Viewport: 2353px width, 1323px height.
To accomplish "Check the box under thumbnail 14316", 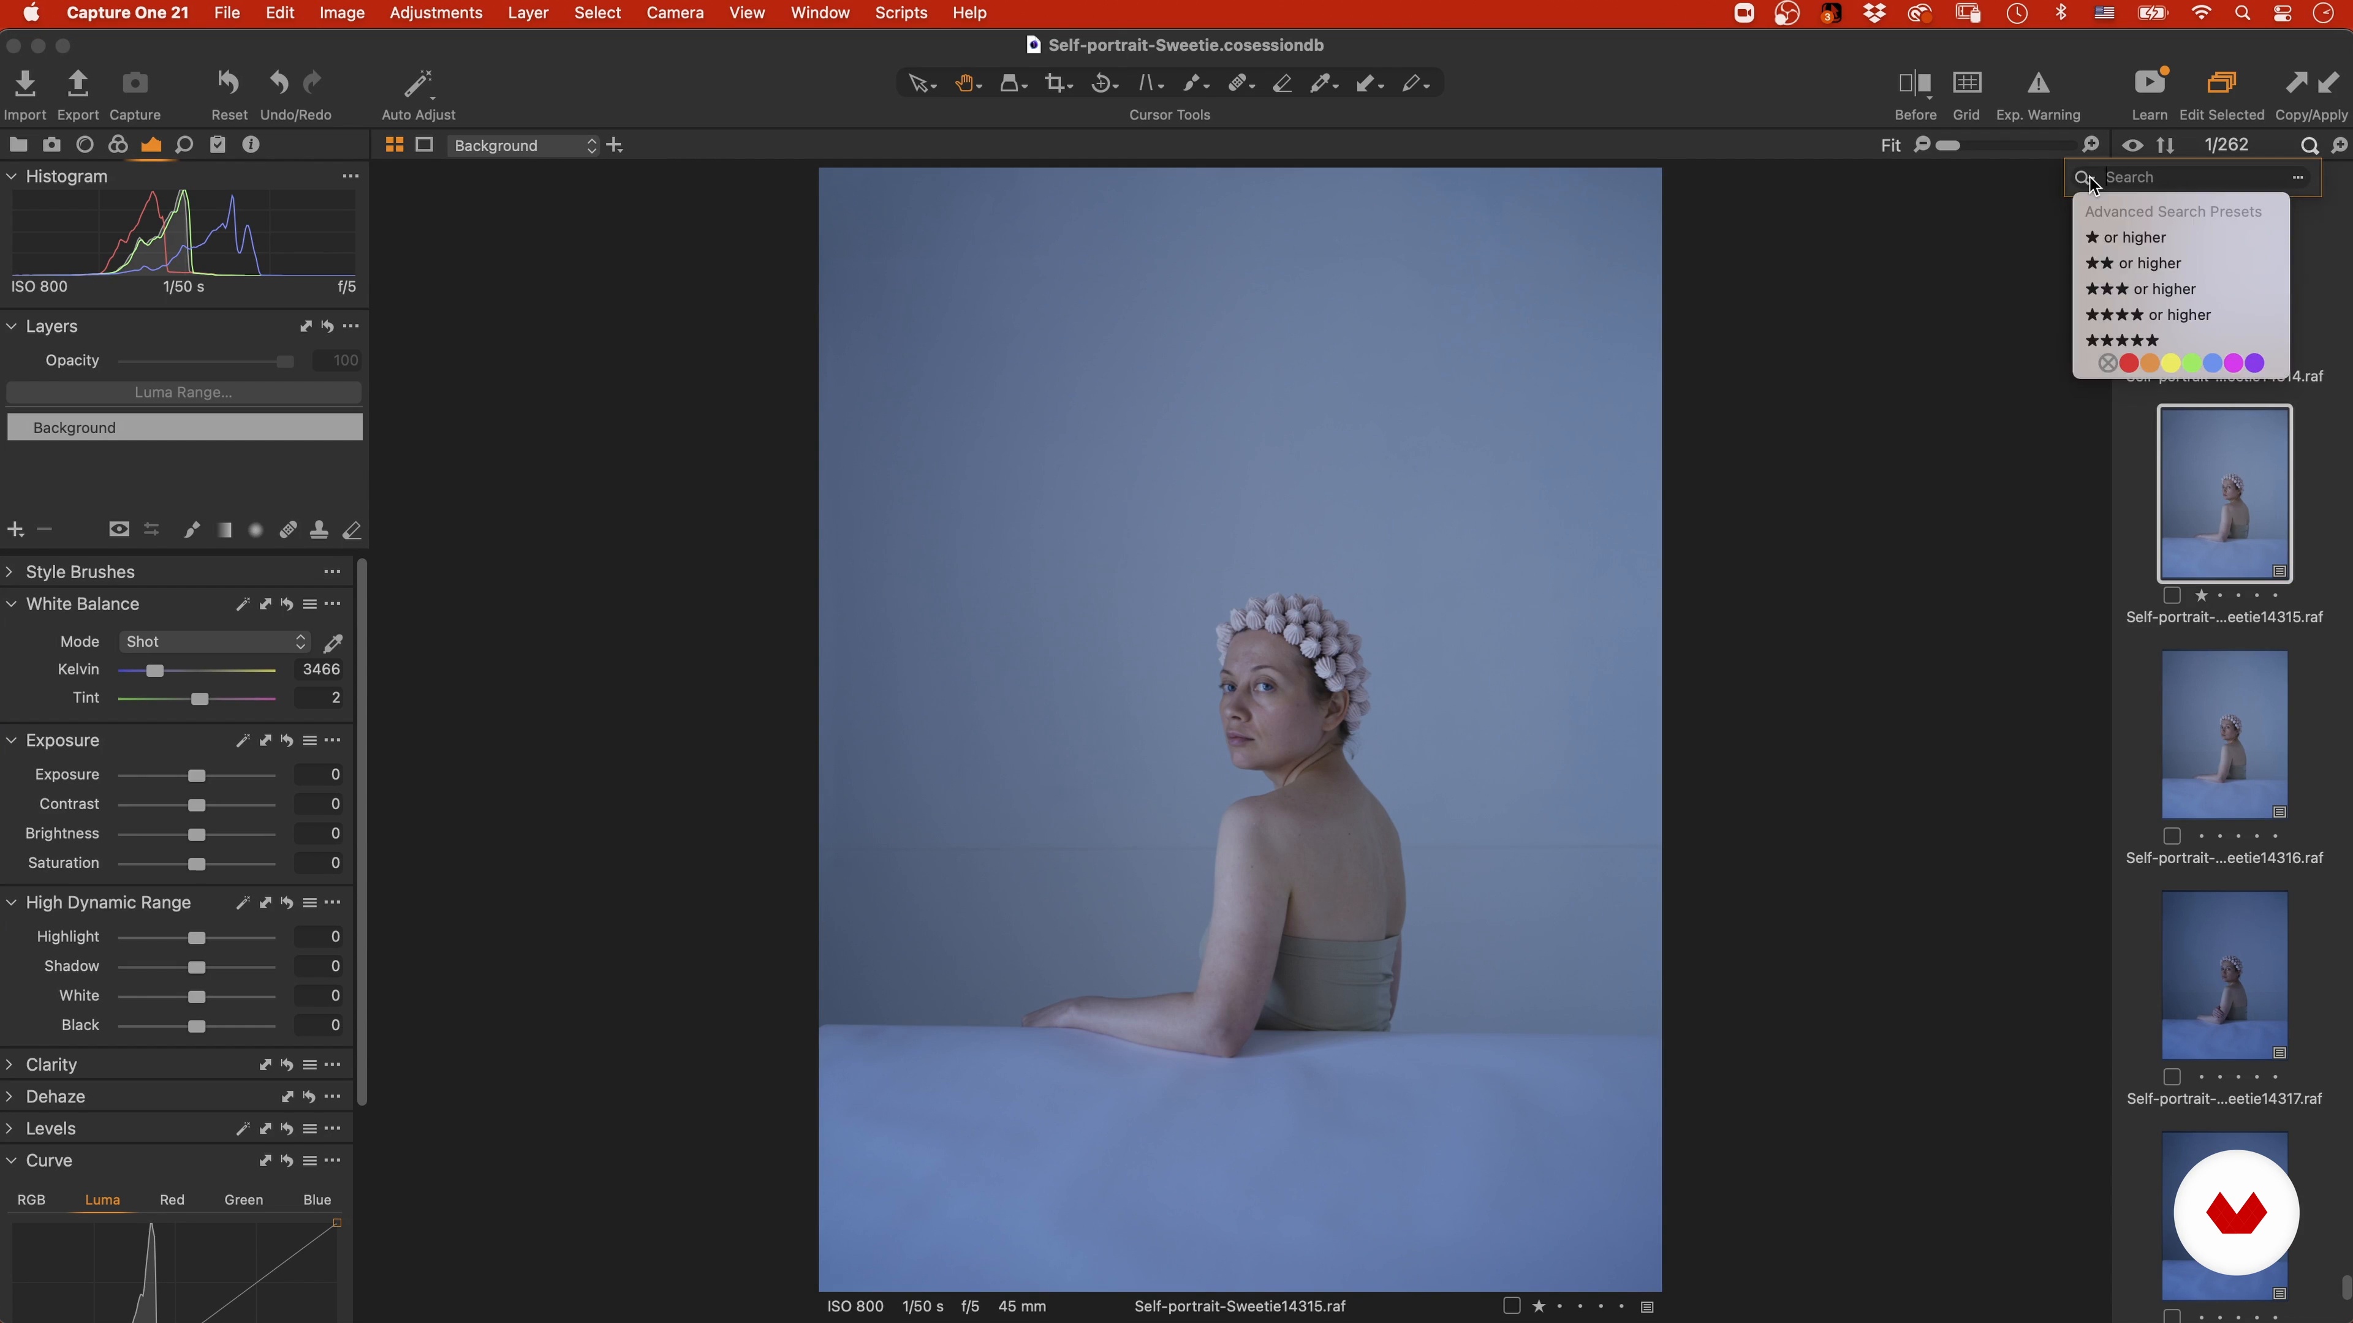I will [x=2172, y=837].
